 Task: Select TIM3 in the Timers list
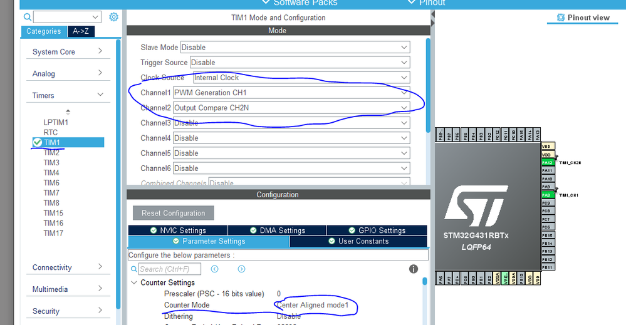pos(51,162)
